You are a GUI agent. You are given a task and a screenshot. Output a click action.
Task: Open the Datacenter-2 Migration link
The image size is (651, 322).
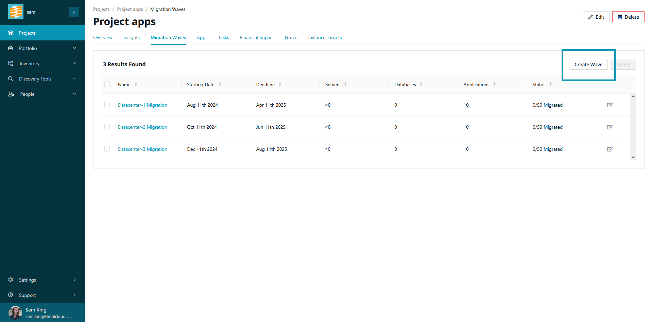[x=142, y=127]
